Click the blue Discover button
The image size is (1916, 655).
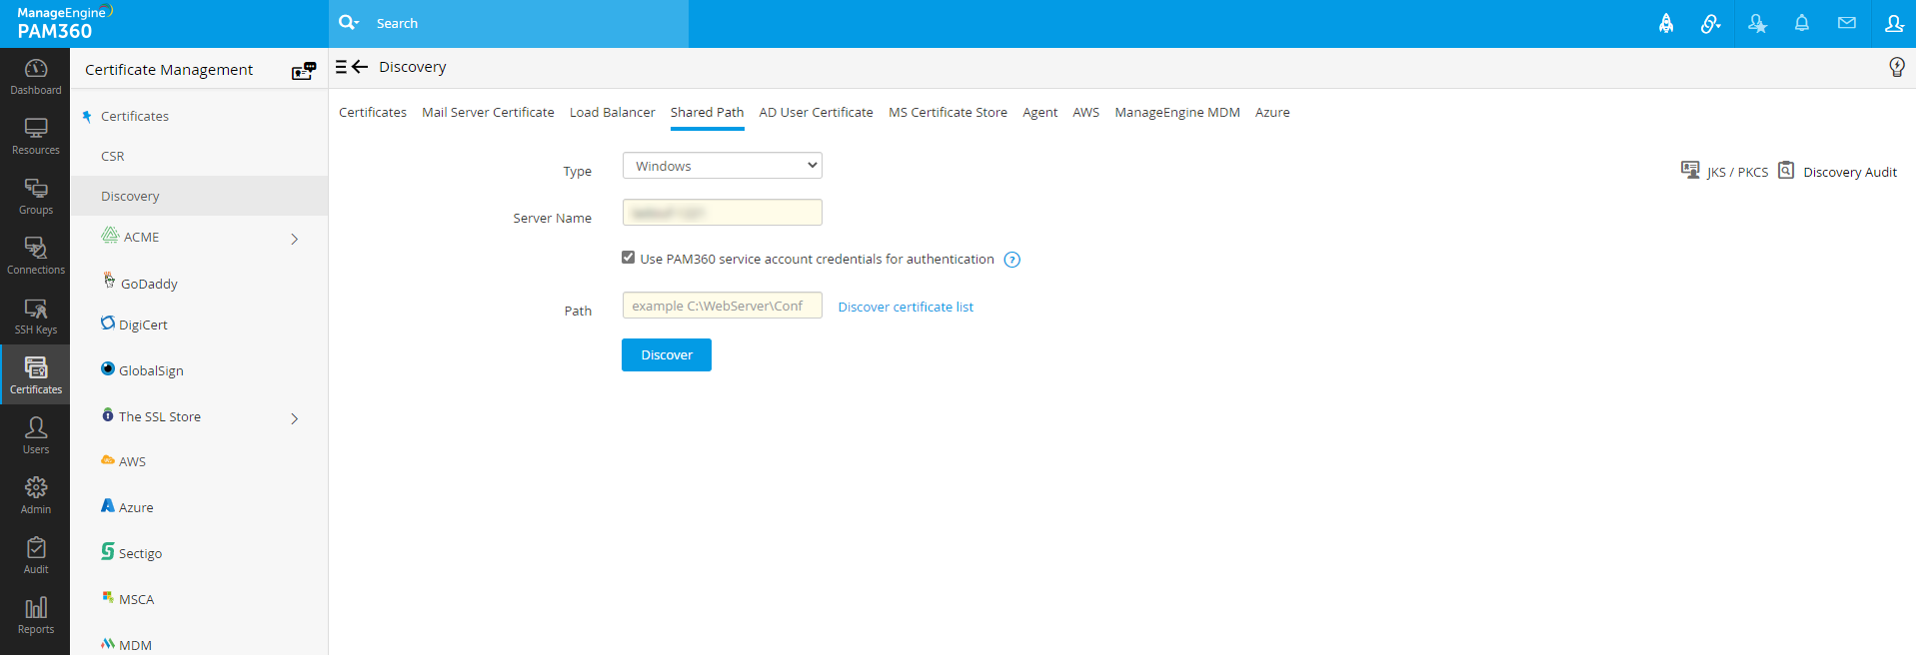[x=667, y=354]
